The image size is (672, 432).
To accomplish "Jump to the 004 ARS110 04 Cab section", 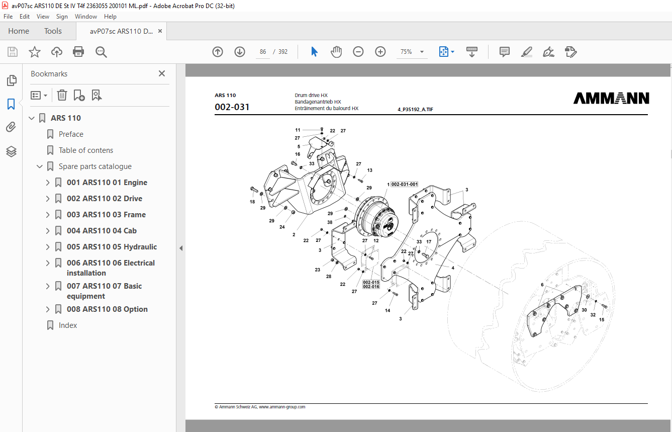I will pyautogui.click(x=102, y=231).
